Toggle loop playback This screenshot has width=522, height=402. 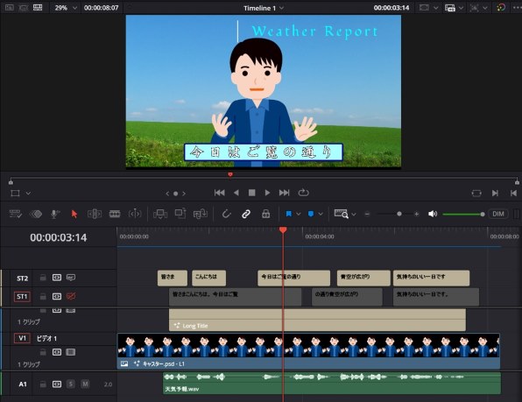tap(303, 193)
